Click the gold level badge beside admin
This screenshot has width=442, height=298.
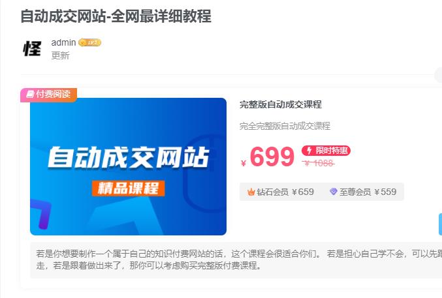tap(89, 42)
